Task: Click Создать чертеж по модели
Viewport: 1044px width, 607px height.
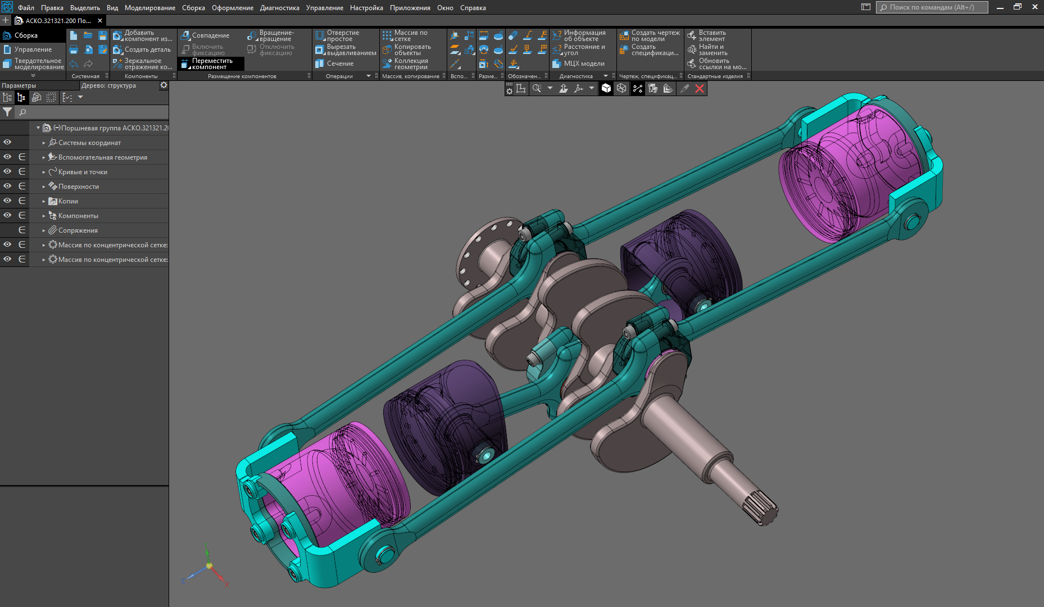Action: click(650, 35)
